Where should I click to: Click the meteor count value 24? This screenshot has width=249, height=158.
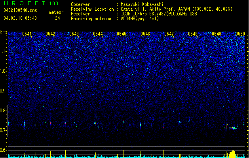click(x=57, y=18)
